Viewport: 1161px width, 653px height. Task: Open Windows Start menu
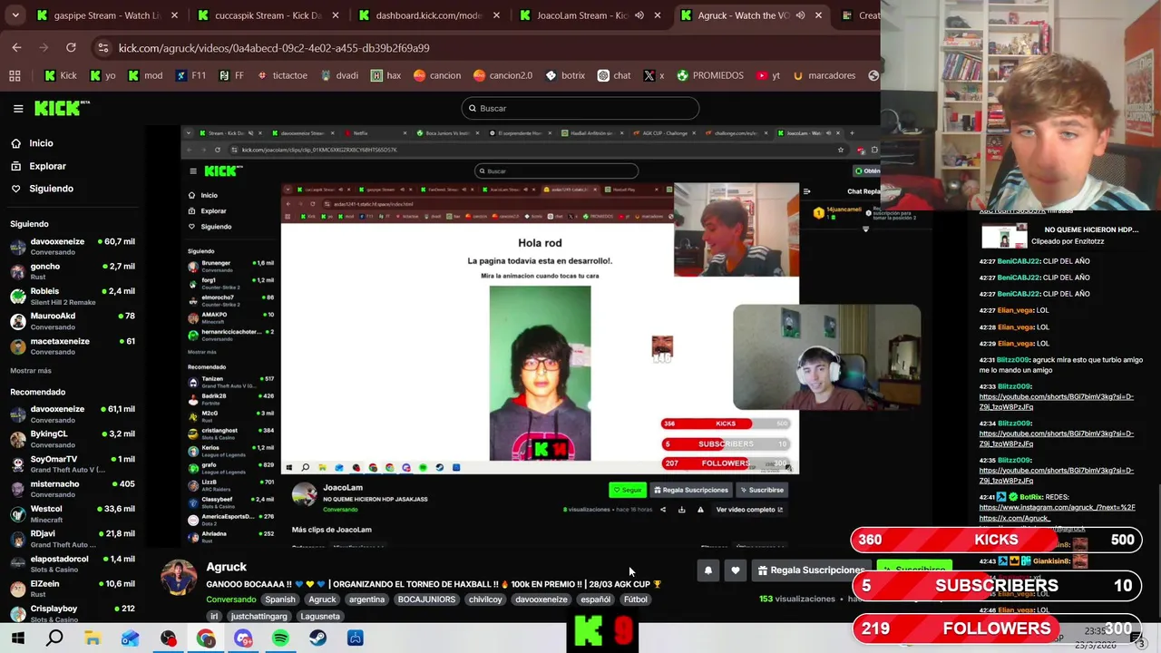pos(17,638)
